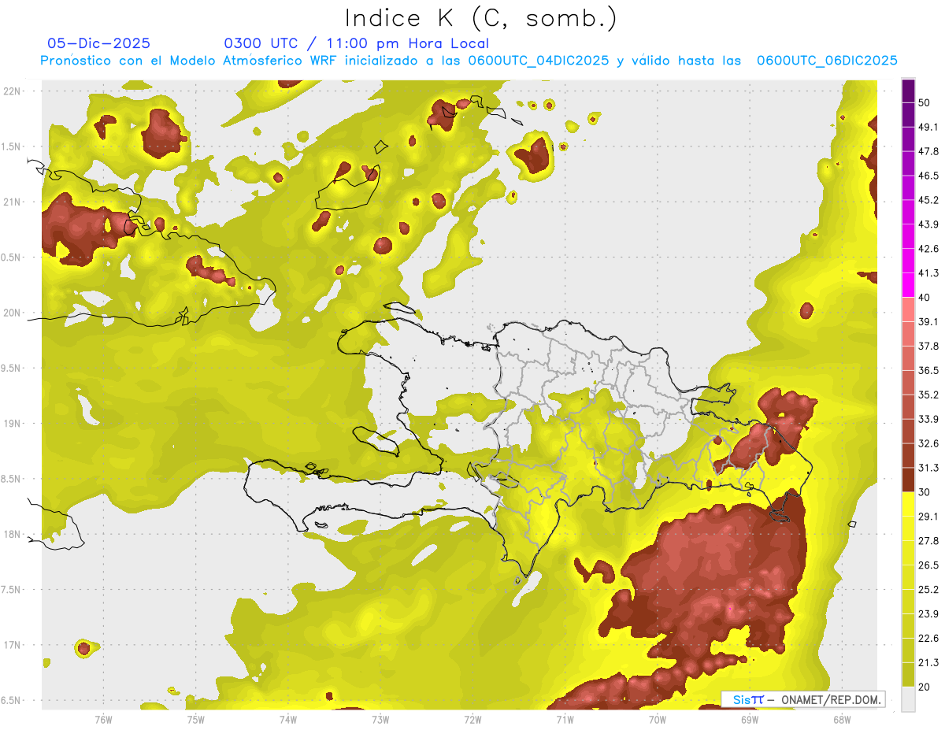Click the 76W longitude label
The height and width of the screenshot is (730, 945).
[103, 719]
